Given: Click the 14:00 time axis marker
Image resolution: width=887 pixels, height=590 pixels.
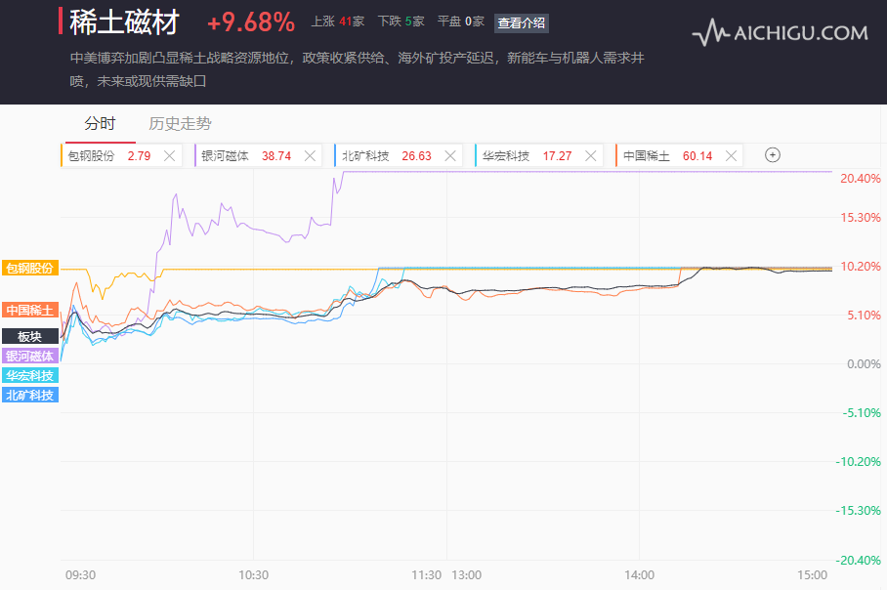Looking at the screenshot, I should coord(639,574).
